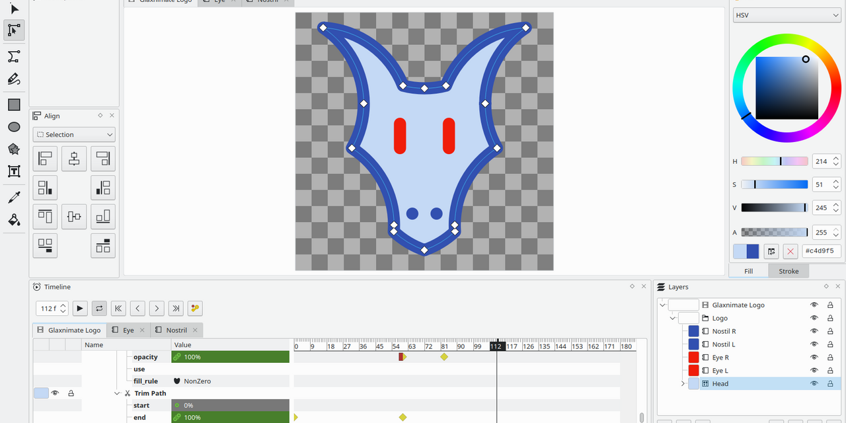846x423 pixels.
Task: Collapse the Glaxnimate Logo tree item
Action: click(663, 305)
